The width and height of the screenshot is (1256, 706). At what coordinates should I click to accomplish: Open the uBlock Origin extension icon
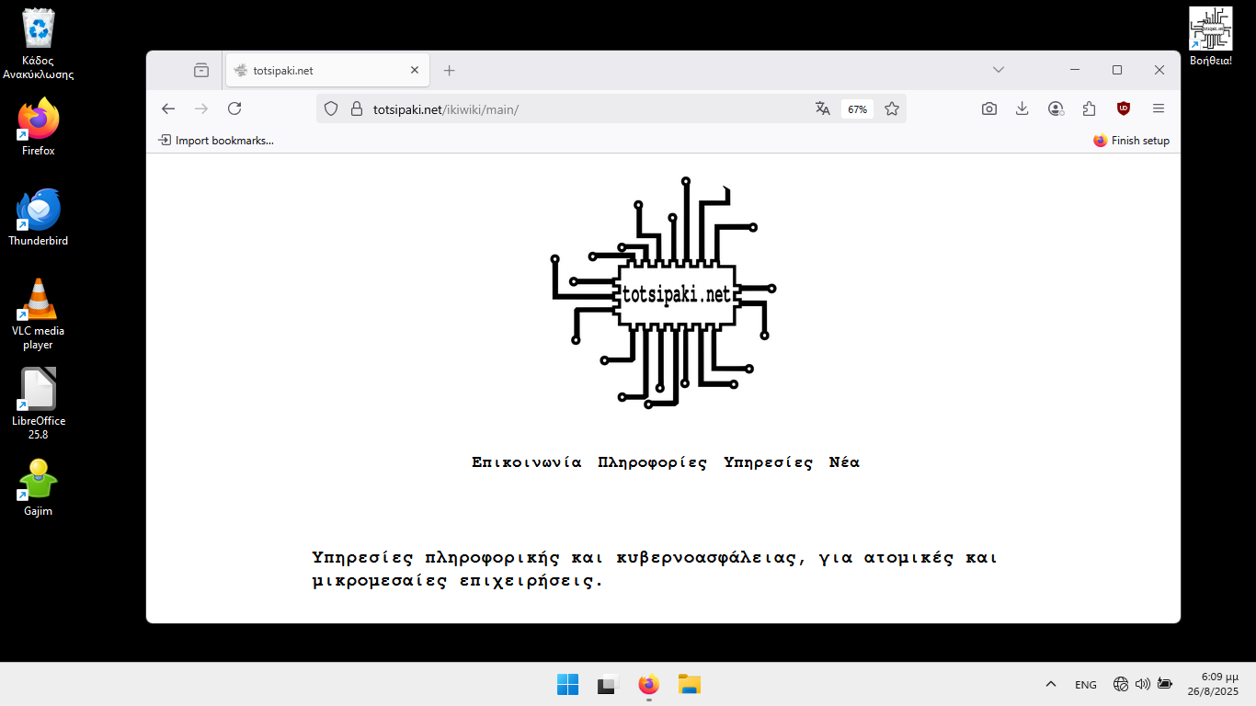1124,108
